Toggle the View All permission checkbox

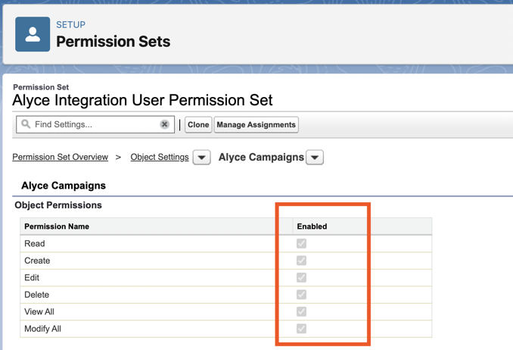[301, 311]
